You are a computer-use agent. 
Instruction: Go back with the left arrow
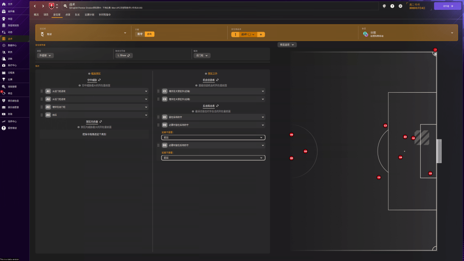(x=35, y=6)
